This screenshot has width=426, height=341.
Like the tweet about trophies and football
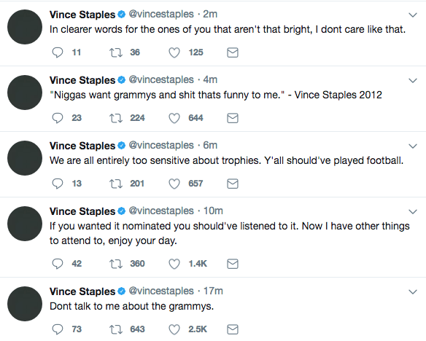(x=174, y=184)
